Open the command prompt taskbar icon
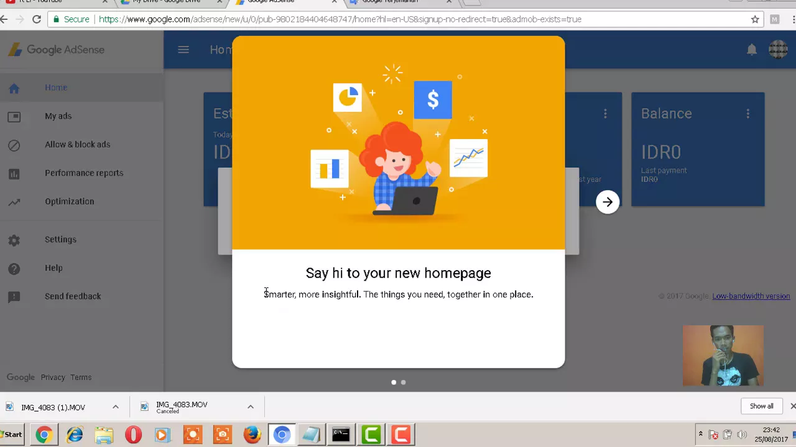Image resolution: width=796 pixels, height=447 pixels. coord(341,435)
